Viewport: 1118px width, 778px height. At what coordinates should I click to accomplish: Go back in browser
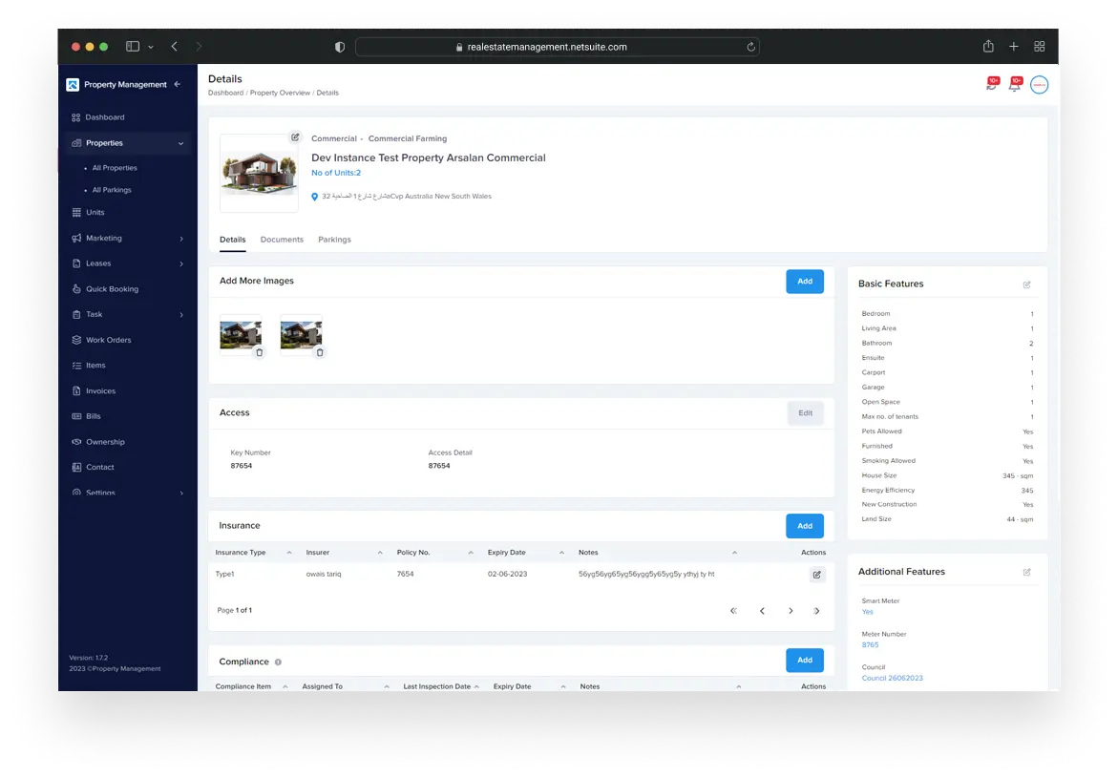[174, 47]
